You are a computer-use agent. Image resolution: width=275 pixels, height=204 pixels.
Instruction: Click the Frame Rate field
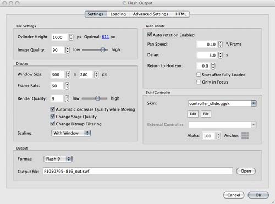point(57,86)
